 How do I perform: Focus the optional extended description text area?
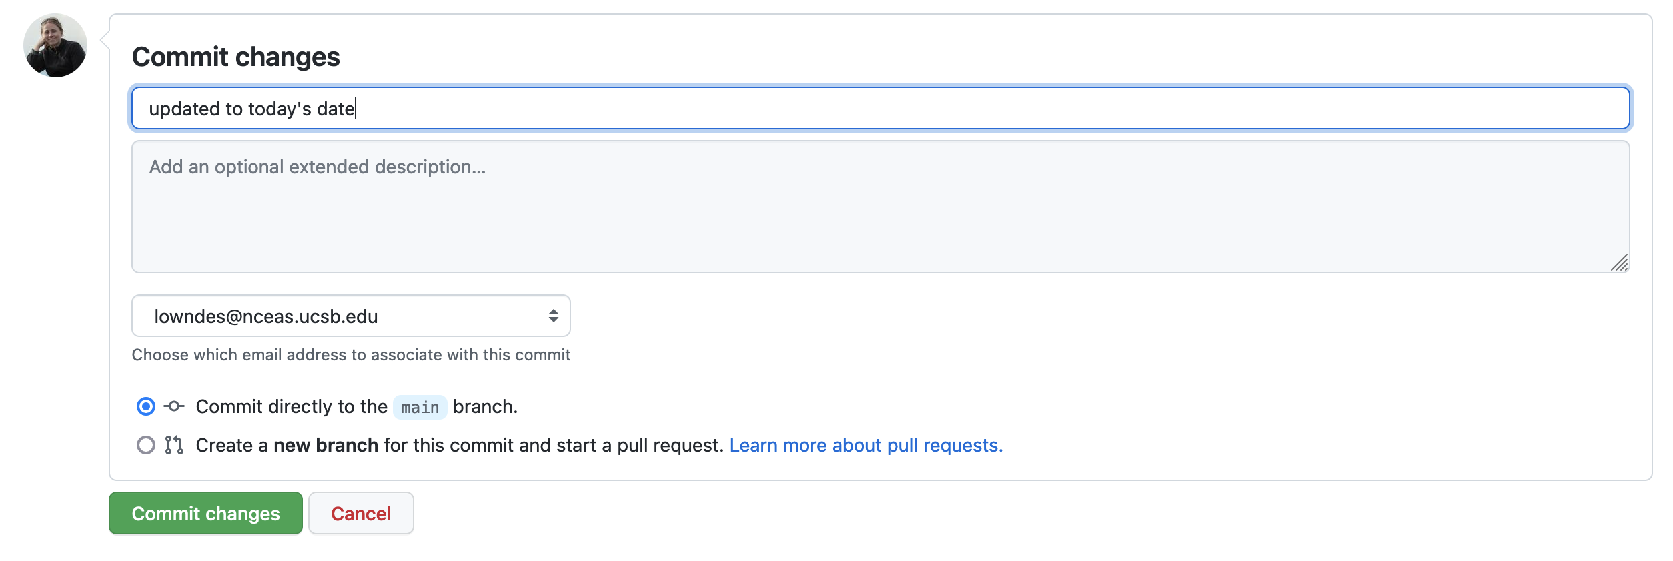pyautogui.click(x=881, y=207)
